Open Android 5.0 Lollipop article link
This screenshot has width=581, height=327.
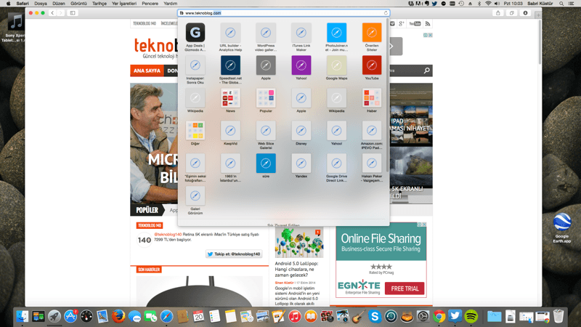[296, 269]
